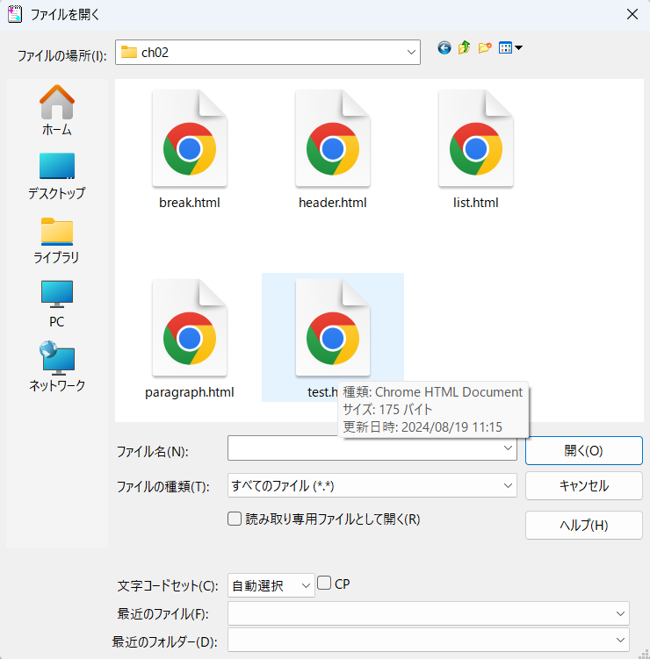Expand the ファイルの場所 ch02 dropdown
This screenshot has width=650, height=659.
pyautogui.click(x=412, y=53)
